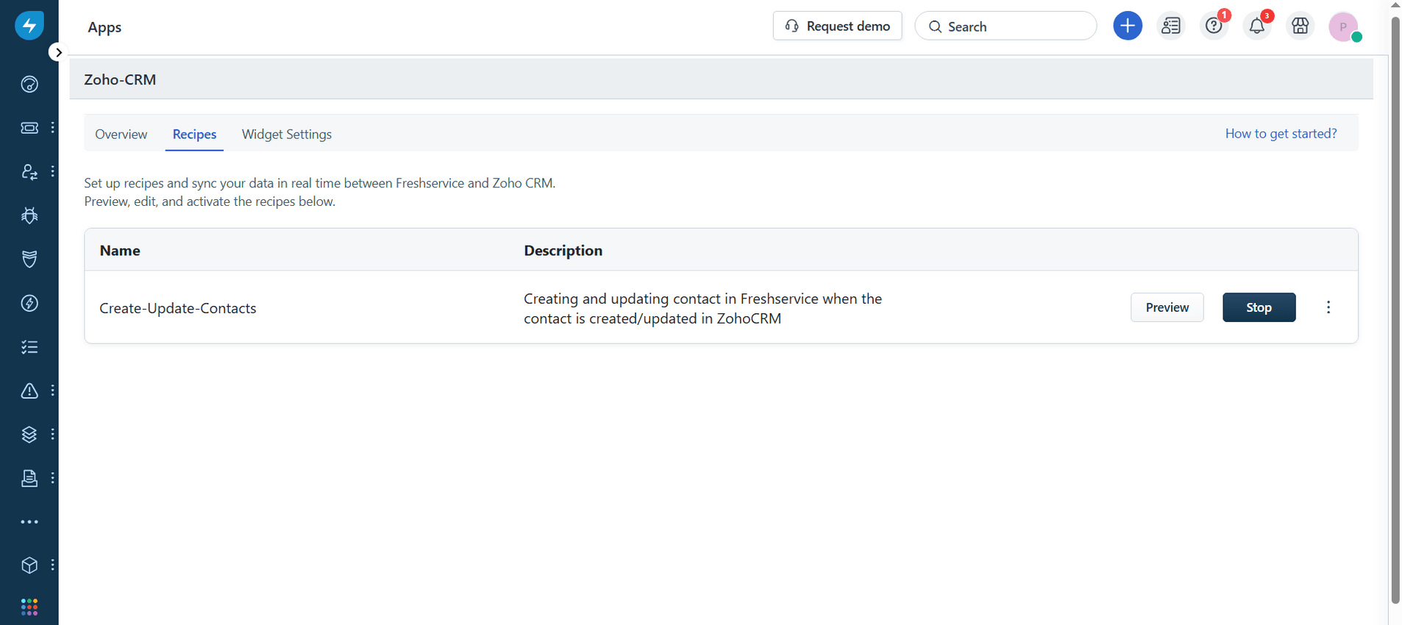
Task: Click the Zoho-CRM page heading
Action: point(120,79)
